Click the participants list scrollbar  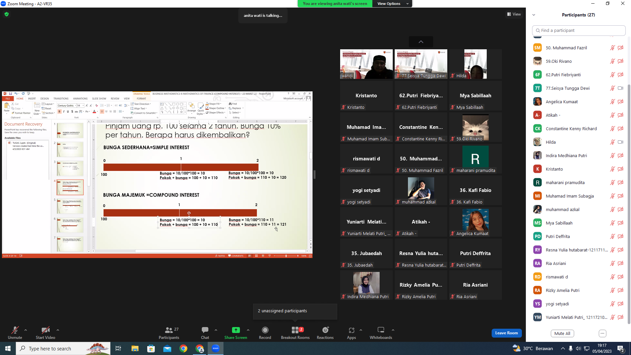(629, 204)
